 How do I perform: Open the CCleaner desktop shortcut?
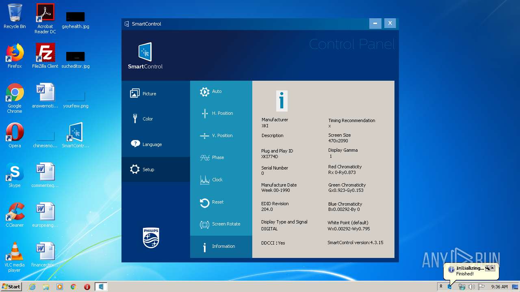click(x=15, y=215)
